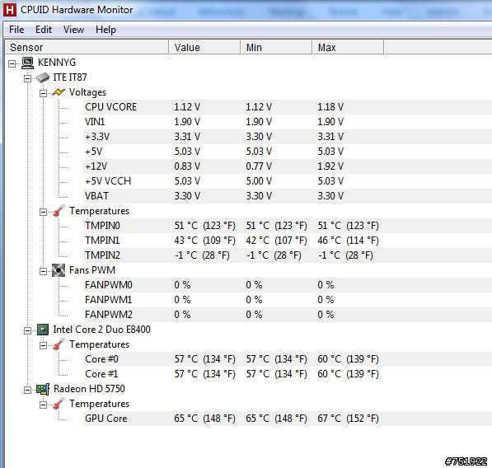
Task: Click the +12V min value 0.77 V
Action: point(259,166)
